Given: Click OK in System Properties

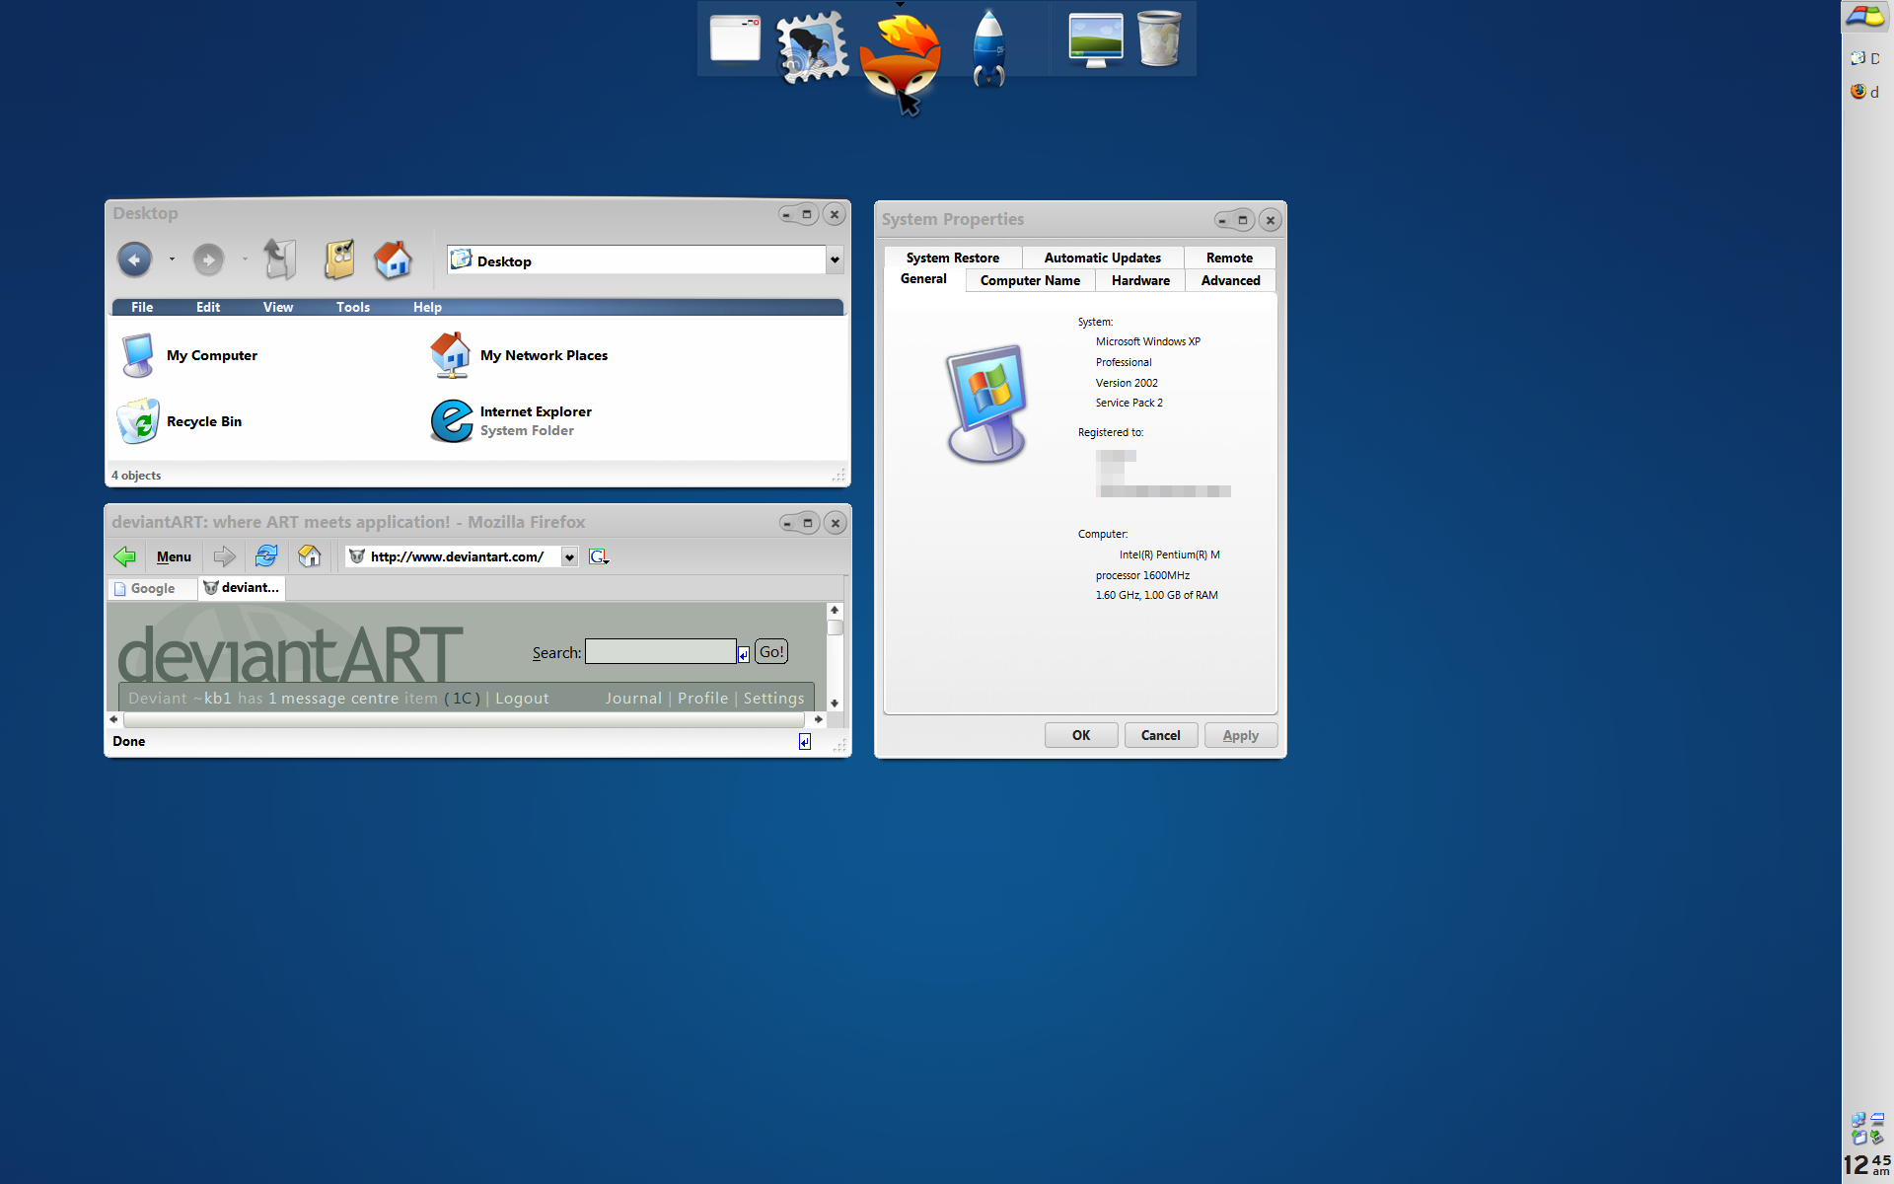Looking at the screenshot, I should (x=1081, y=735).
